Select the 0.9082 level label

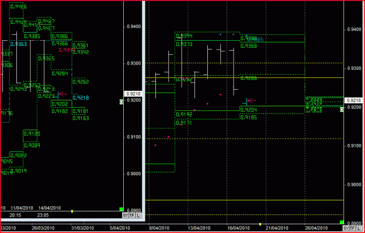click(x=18, y=156)
